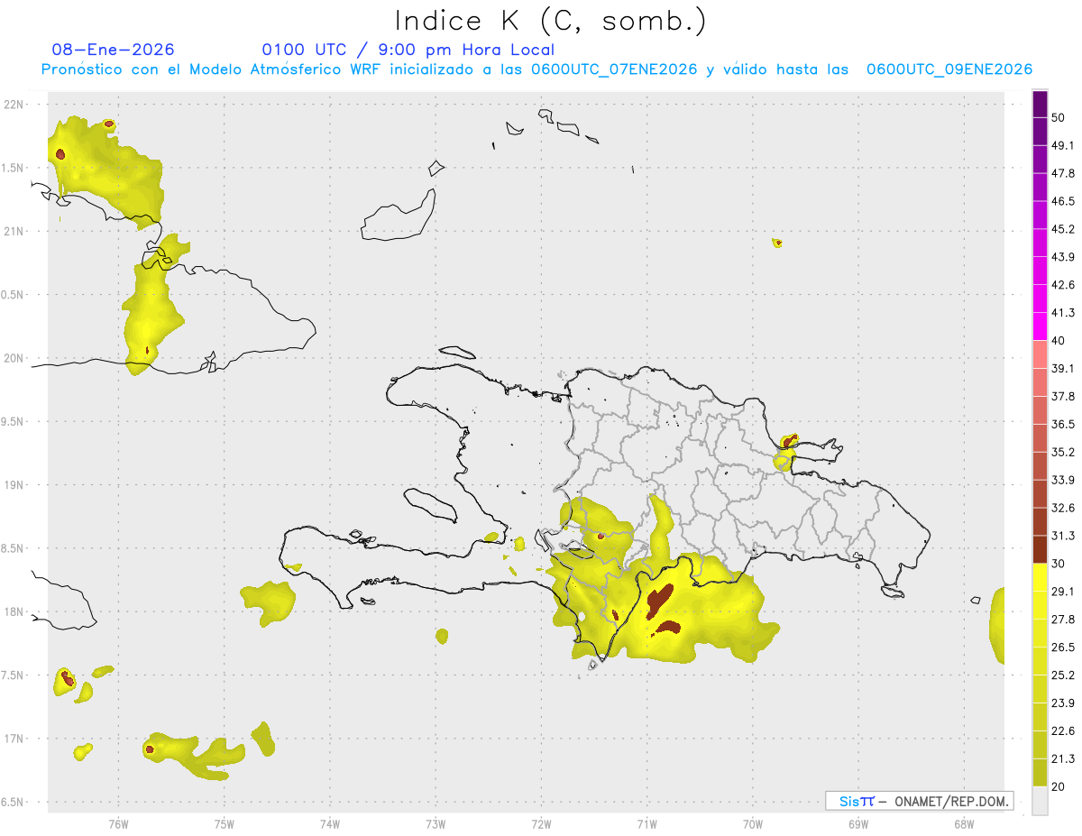Click colorbar value "29.1"
1082x836 pixels.
1063,592
